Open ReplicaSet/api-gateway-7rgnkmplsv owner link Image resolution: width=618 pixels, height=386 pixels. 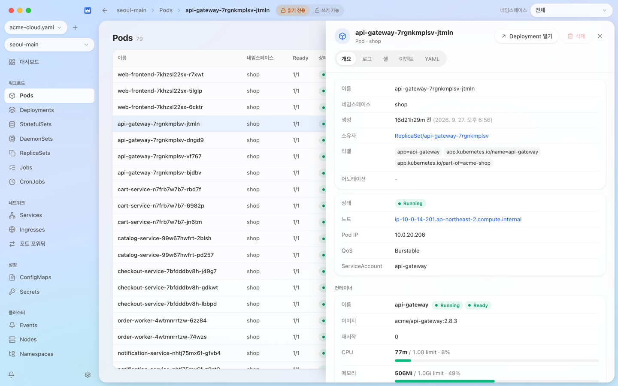[x=442, y=136]
